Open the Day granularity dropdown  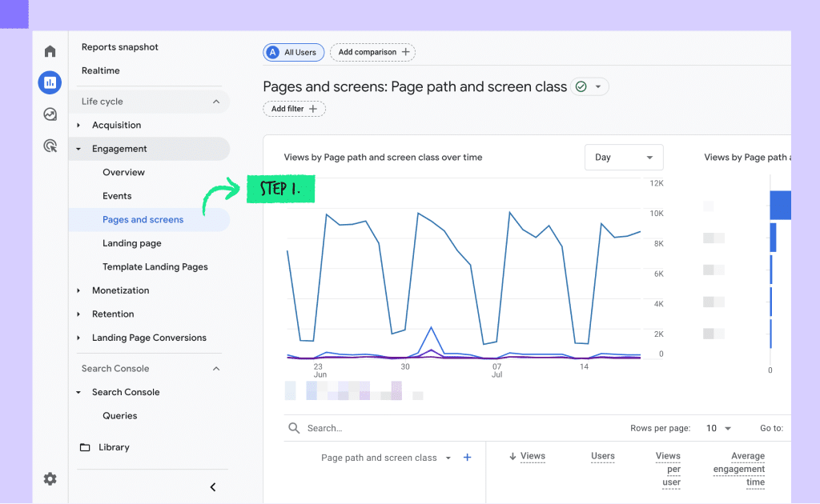click(x=624, y=158)
